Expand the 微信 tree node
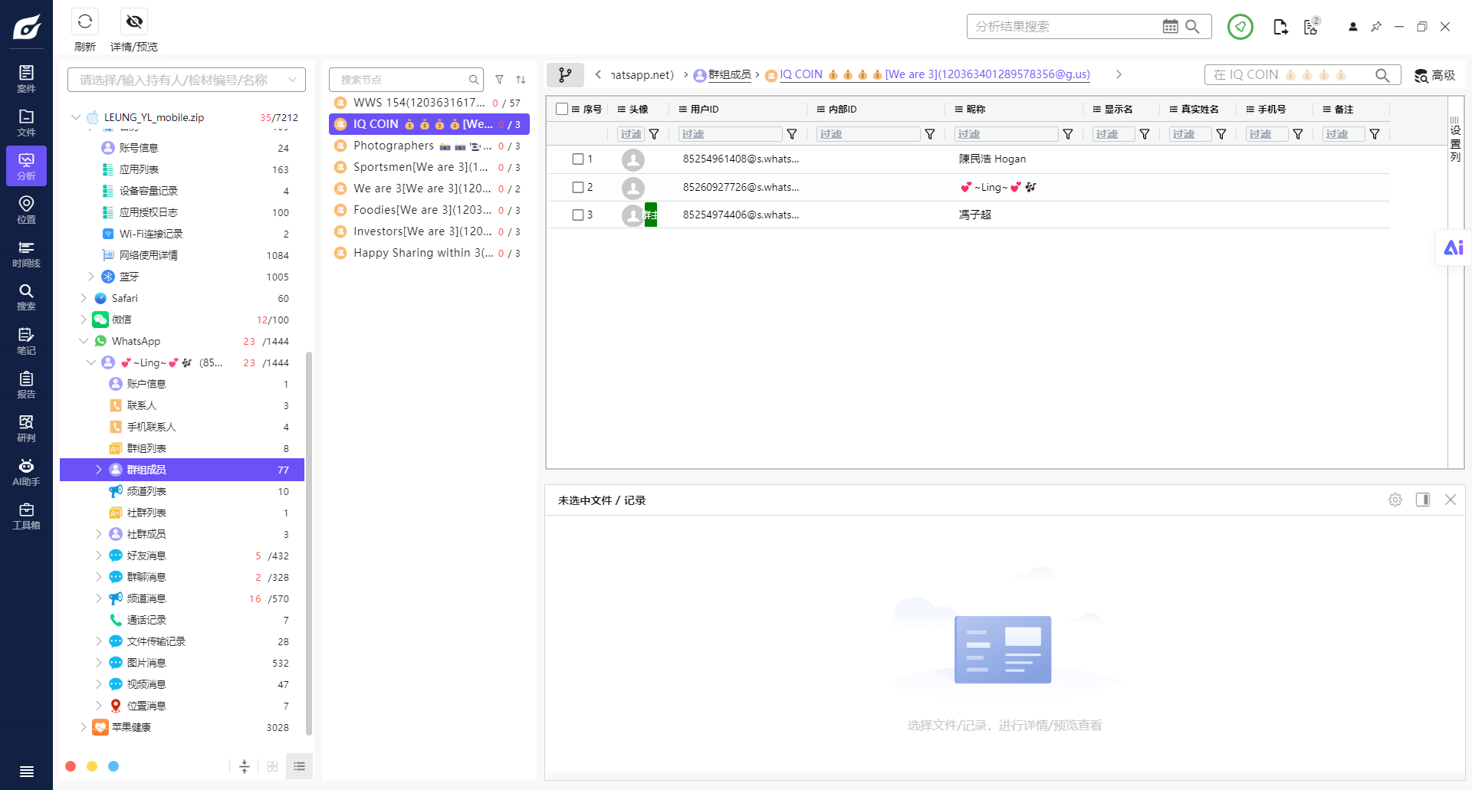This screenshot has width=1472, height=790. click(84, 320)
